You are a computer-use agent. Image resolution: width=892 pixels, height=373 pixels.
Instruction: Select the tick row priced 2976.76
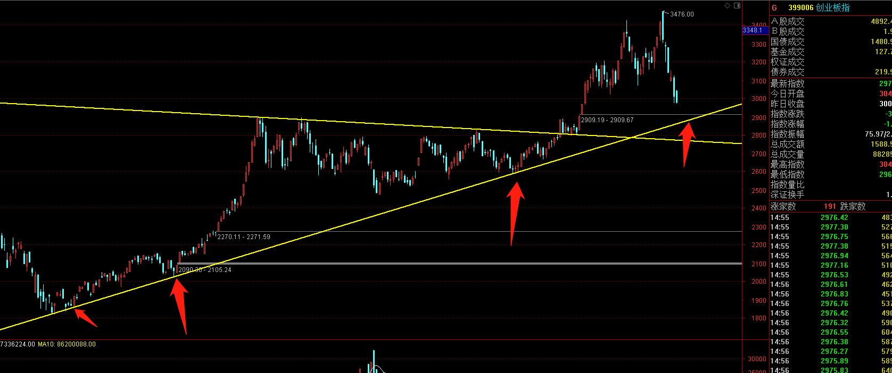click(x=831, y=303)
